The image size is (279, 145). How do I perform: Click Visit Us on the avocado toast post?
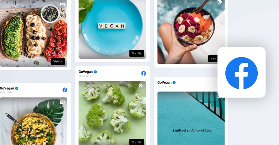pyautogui.click(x=58, y=61)
